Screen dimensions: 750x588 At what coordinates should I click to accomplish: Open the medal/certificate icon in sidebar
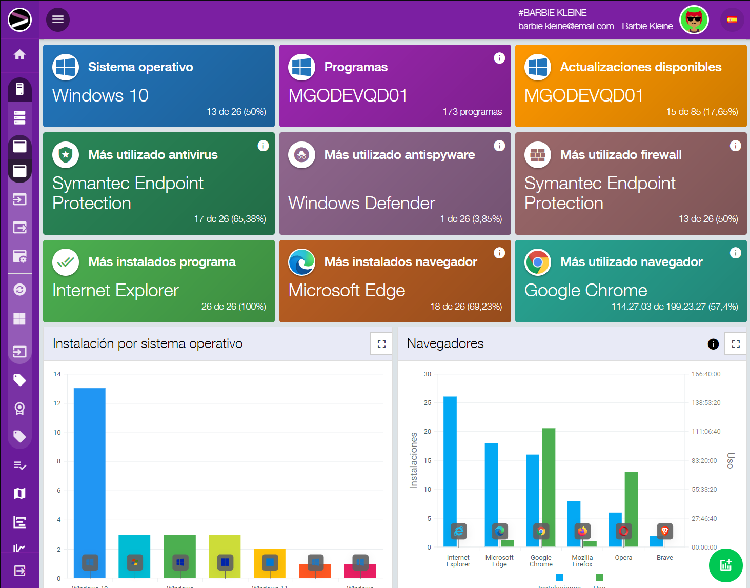[x=19, y=409]
